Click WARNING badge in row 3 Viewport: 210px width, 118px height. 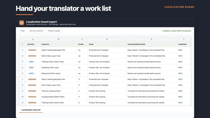tap(32, 56)
